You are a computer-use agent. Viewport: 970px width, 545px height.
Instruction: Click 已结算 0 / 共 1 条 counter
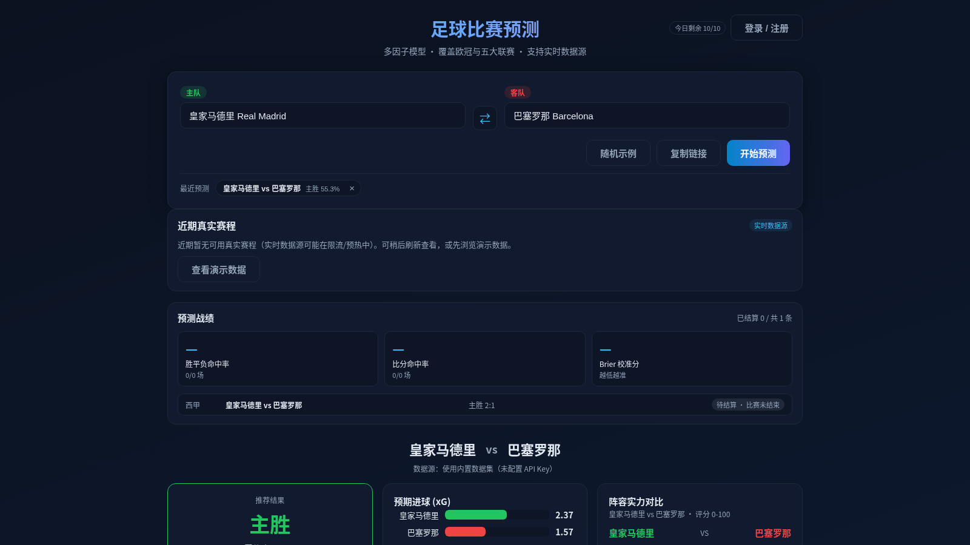click(x=764, y=318)
